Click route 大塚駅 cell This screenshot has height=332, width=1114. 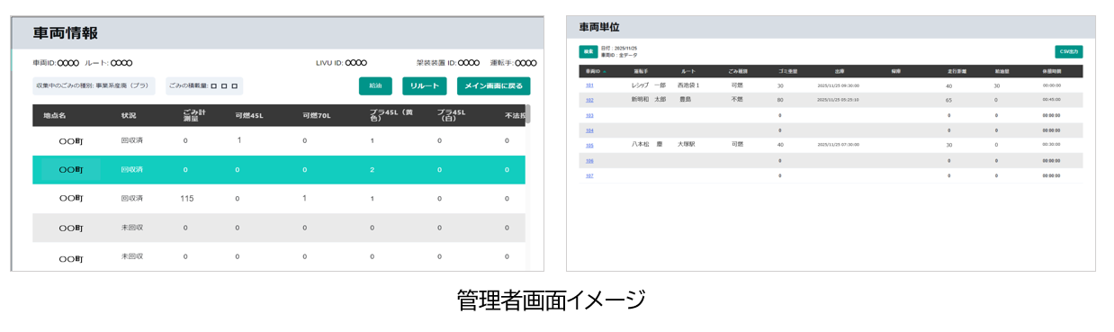tap(687, 145)
